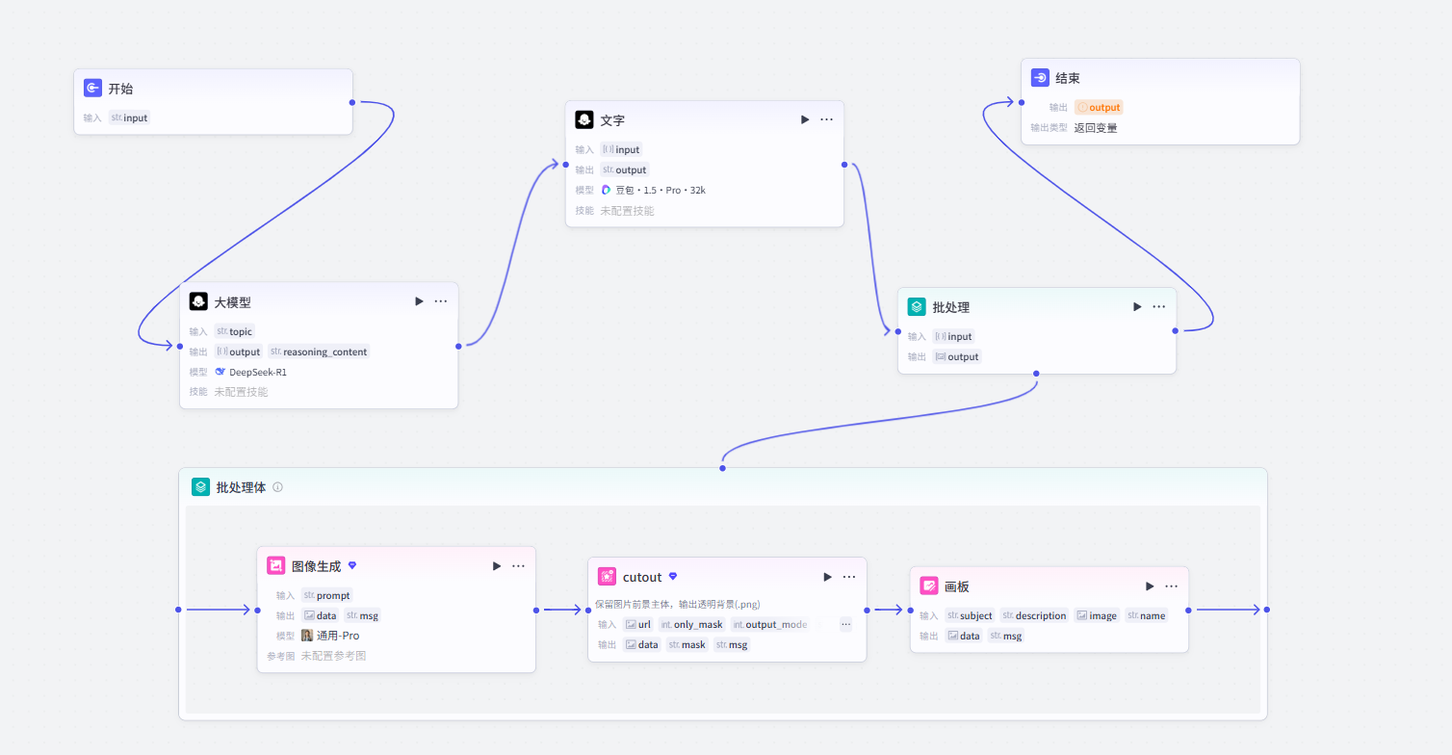
Task: Select the 大模型 node's model icon
Action: (x=220, y=372)
